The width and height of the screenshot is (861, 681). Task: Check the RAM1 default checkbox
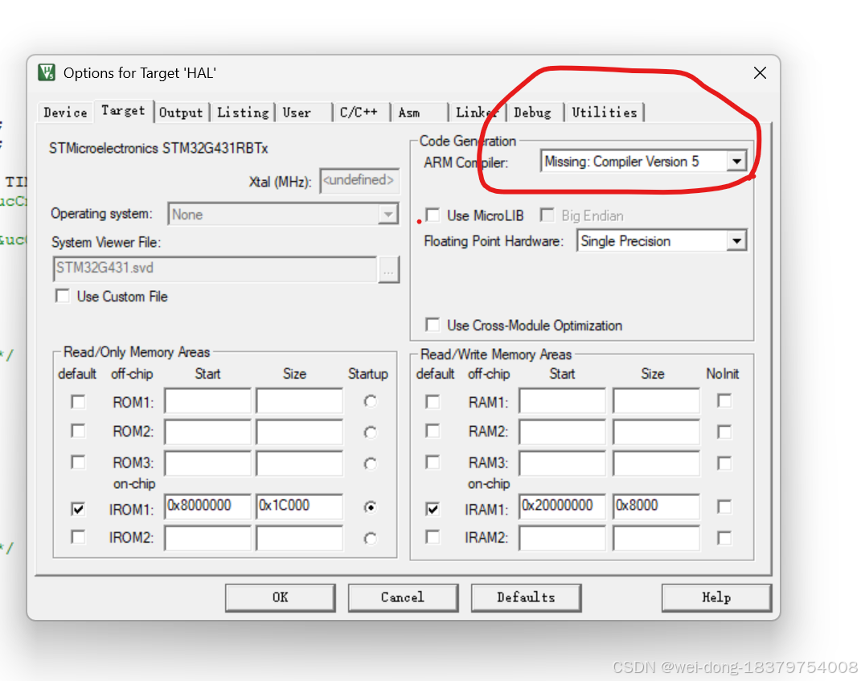pyautogui.click(x=433, y=401)
